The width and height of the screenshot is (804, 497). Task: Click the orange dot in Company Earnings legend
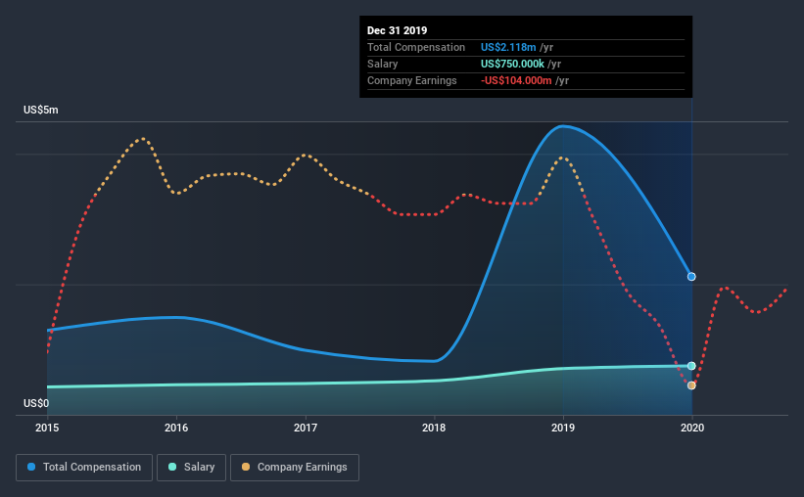coord(246,467)
